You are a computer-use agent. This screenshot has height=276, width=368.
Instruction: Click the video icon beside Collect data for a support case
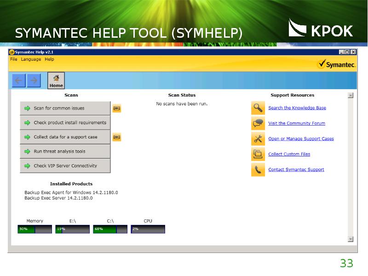117,137
